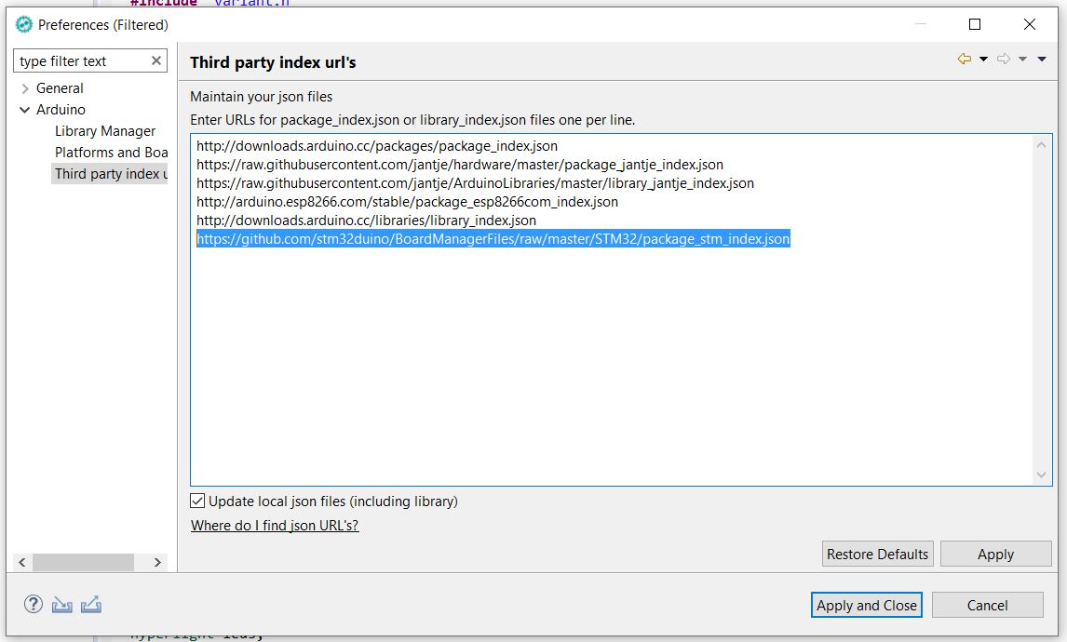Click the URL list scroll down arrow
The height and width of the screenshot is (642, 1067).
[1041, 475]
